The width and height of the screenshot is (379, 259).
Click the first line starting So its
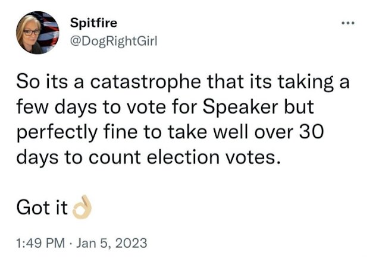(183, 82)
